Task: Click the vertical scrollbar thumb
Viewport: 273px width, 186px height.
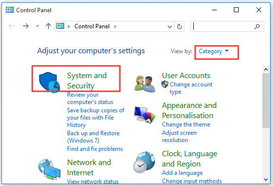Action: [266, 101]
